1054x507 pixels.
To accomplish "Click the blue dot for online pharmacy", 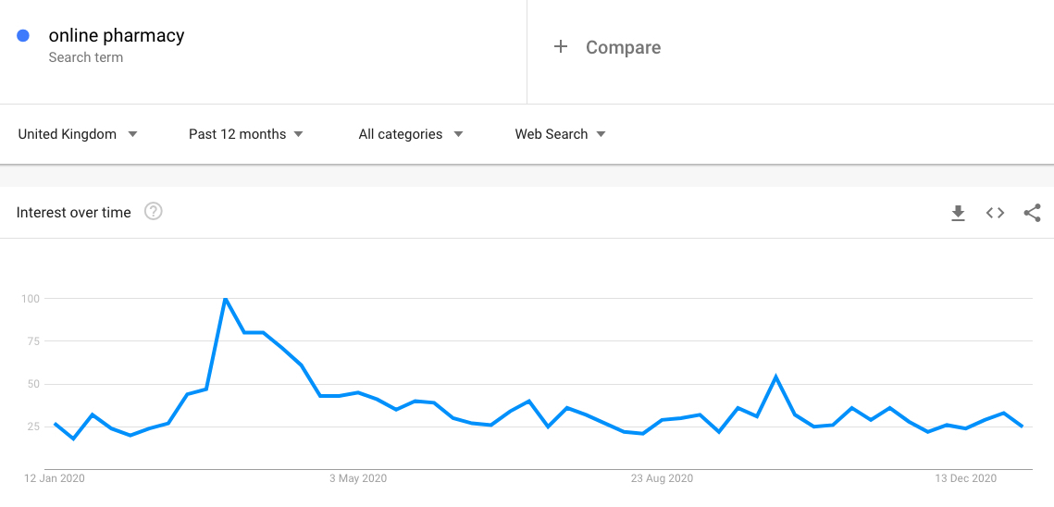I will (23, 36).
